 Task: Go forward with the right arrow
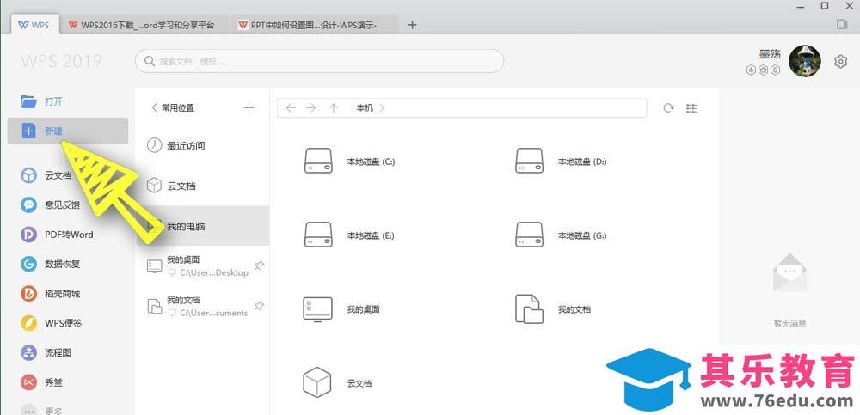pos(311,108)
